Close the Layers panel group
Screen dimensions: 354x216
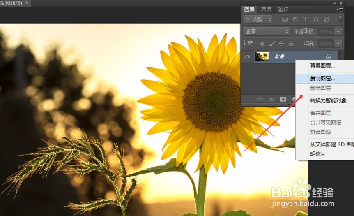coord(341,3)
